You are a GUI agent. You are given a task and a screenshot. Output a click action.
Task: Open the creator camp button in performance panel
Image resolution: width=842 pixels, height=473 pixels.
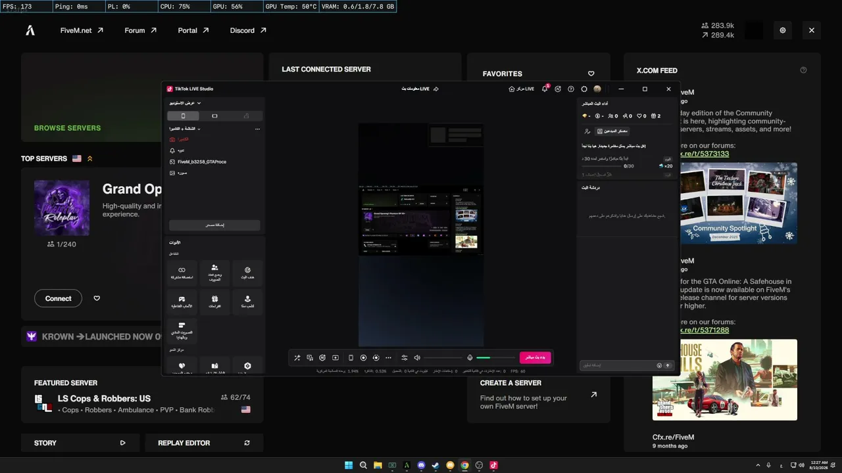tap(612, 131)
